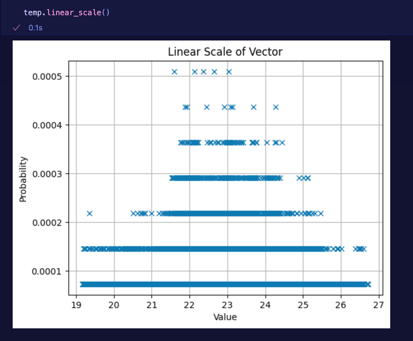Click the marker at the far right of the bottom row
The width and height of the screenshot is (413, 341).
[368, 284]
